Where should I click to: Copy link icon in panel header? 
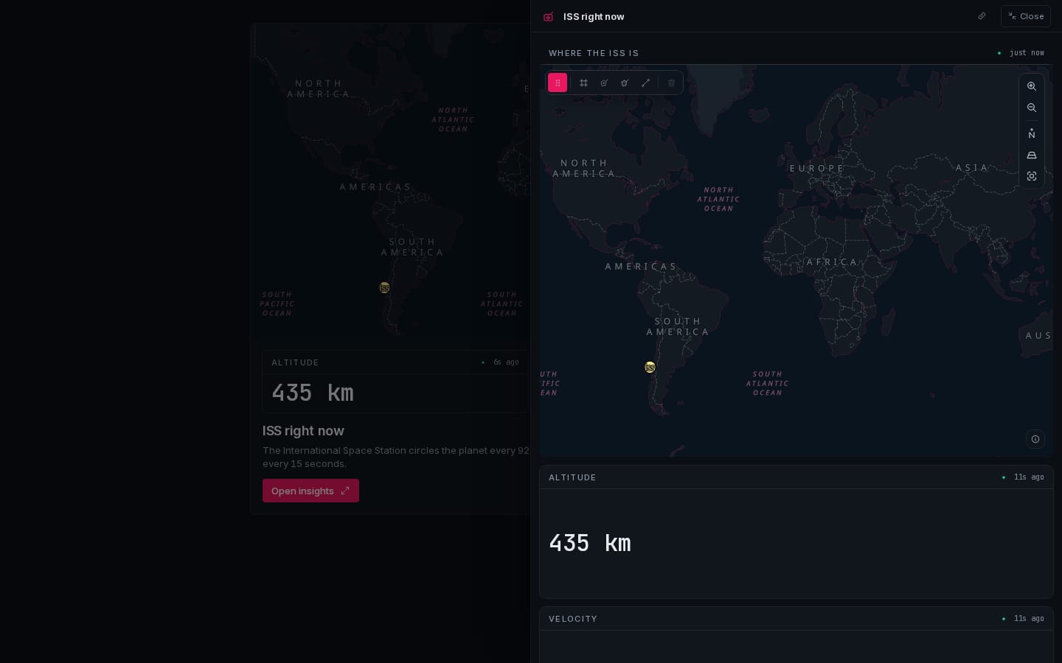pos(982,16)
